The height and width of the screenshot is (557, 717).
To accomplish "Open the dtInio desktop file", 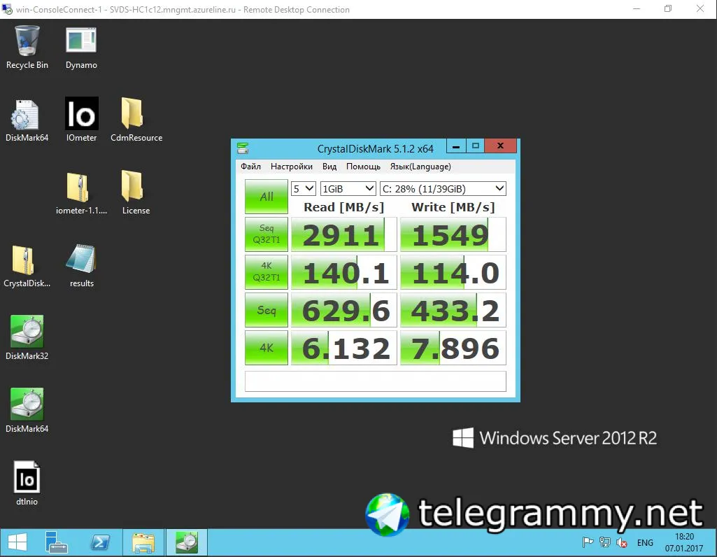I will tap(27, 484).
